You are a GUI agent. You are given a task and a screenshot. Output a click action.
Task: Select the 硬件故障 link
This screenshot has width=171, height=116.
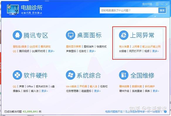(124, 86)
